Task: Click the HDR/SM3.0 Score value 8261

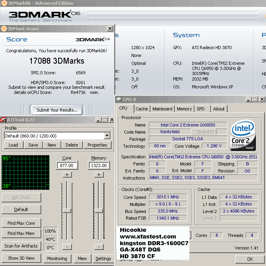Action: pyautogui.click(x=81, y=83)
